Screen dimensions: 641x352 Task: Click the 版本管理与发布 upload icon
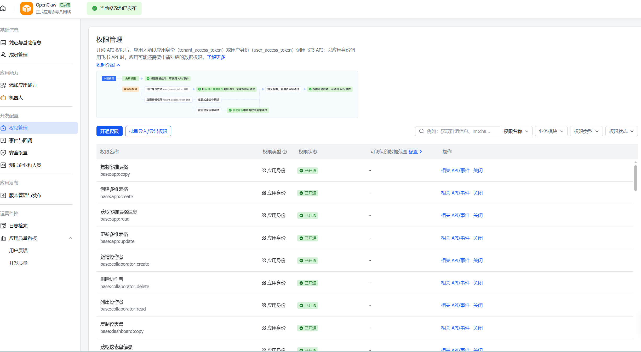(3, 196)
